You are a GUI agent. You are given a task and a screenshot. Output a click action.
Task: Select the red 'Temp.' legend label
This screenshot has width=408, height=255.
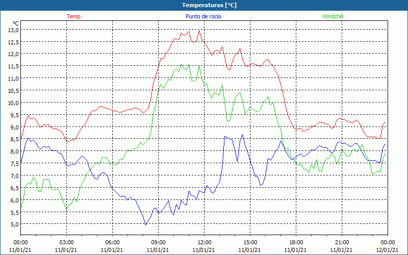pos(74,16)
